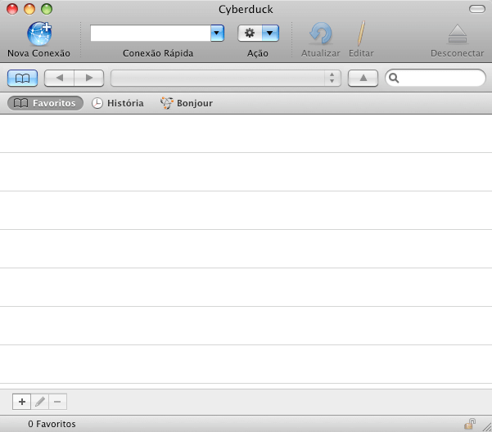
Task: Click the window resize grip corner
Action: [x=487, y=427]
